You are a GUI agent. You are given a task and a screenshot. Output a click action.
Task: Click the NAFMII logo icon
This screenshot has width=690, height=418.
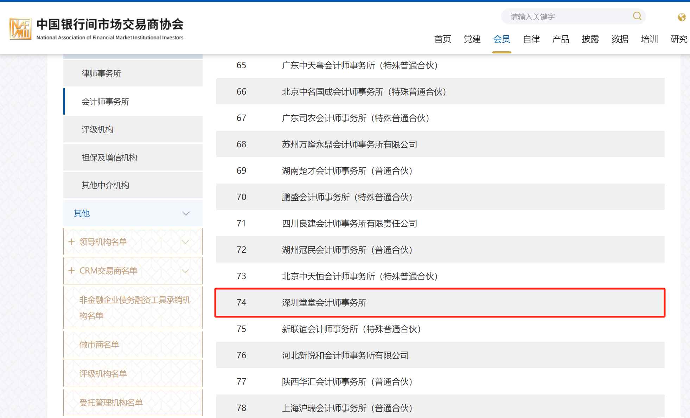click(x=20, y=29)
